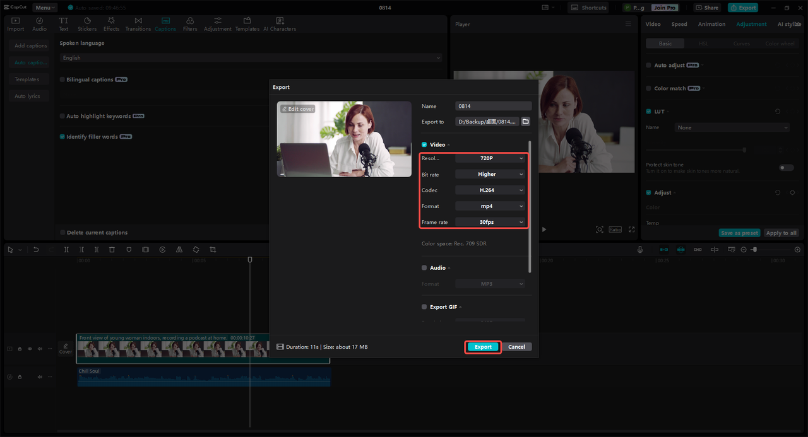
Task: Play the preview in the Player
Action: pyautogui.click(x=544, y=230)
